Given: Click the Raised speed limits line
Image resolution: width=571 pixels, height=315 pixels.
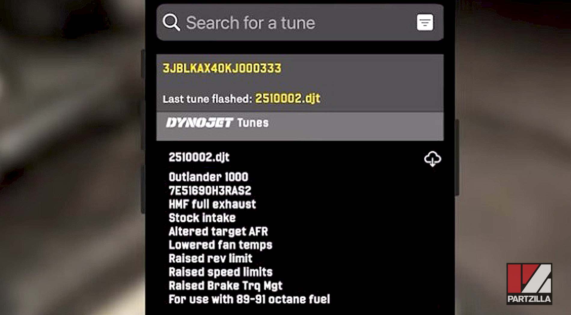Looking at the screenshot, I should [220, 272].
